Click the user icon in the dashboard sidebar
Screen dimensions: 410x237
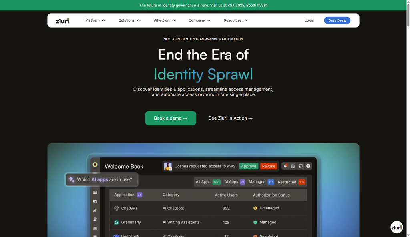tap(94, 219)
